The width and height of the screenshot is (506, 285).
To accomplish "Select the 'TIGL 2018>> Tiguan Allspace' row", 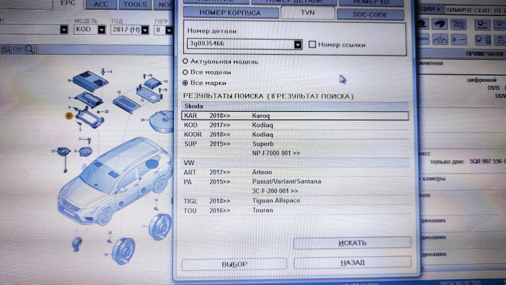I will (295, 201).
